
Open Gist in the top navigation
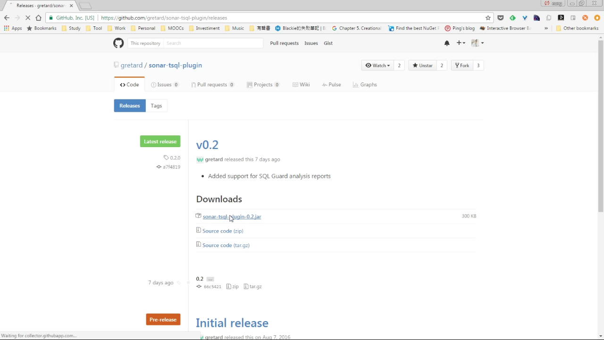click(x=328, y=43)
